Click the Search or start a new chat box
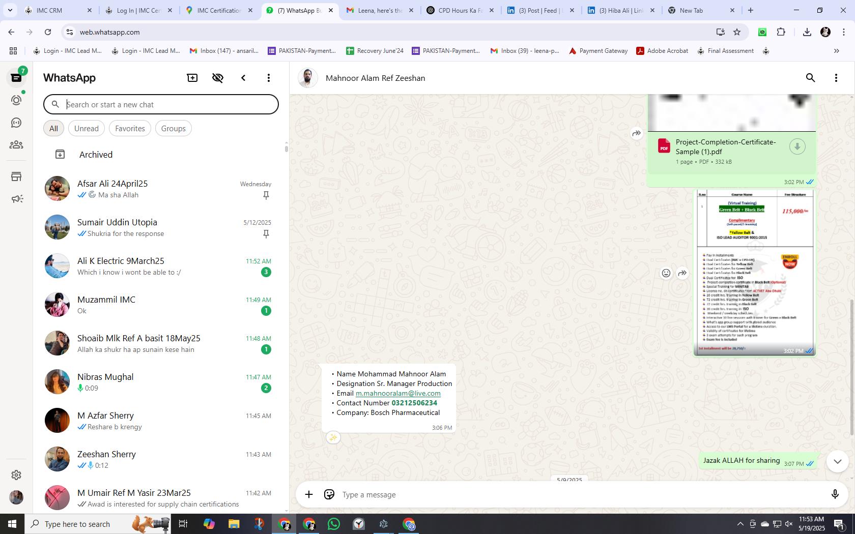This screenshot has width=855, height=534. coord(161,104)
